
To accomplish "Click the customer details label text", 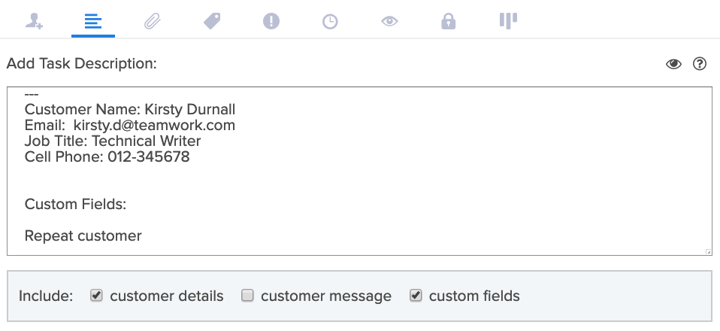I will point(167,296).
